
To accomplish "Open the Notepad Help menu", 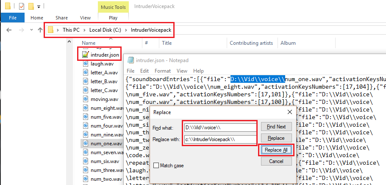I will [x=198, y=71].
